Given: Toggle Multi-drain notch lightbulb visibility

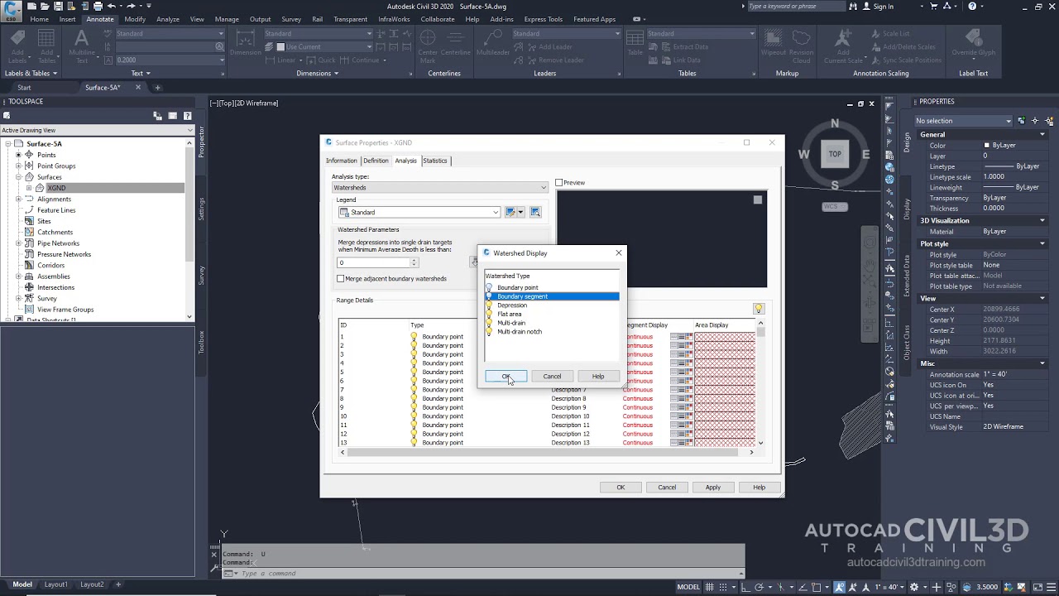Looking at the screenshot, I should 489,332.
